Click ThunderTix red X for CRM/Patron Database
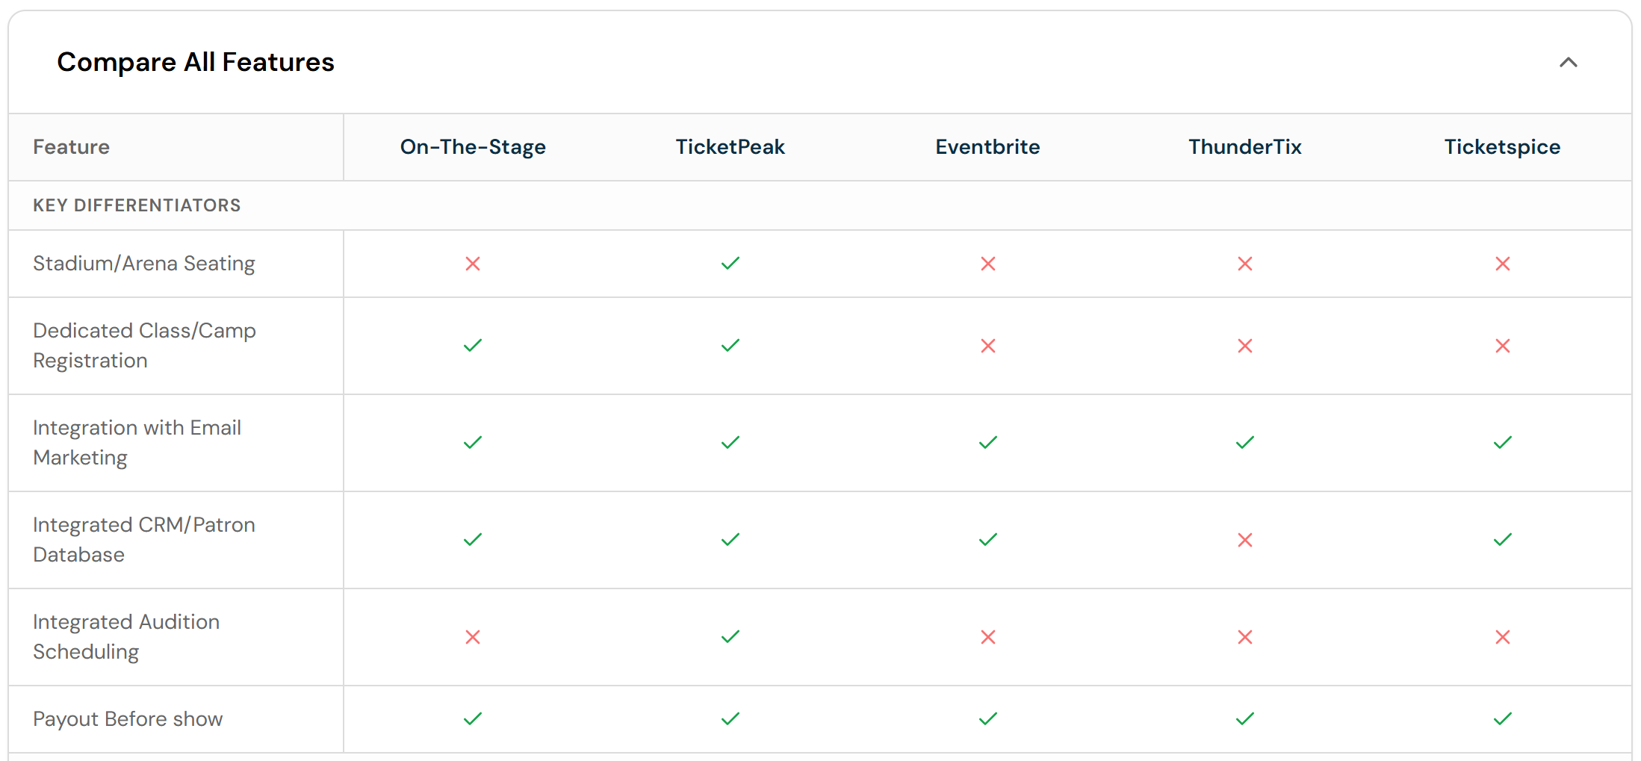 coord(1245,540)
